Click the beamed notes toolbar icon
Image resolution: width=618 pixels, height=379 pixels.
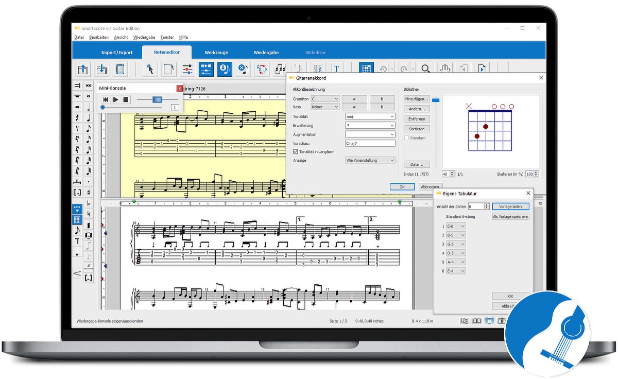pyautogui.click(x=280, y=69)
